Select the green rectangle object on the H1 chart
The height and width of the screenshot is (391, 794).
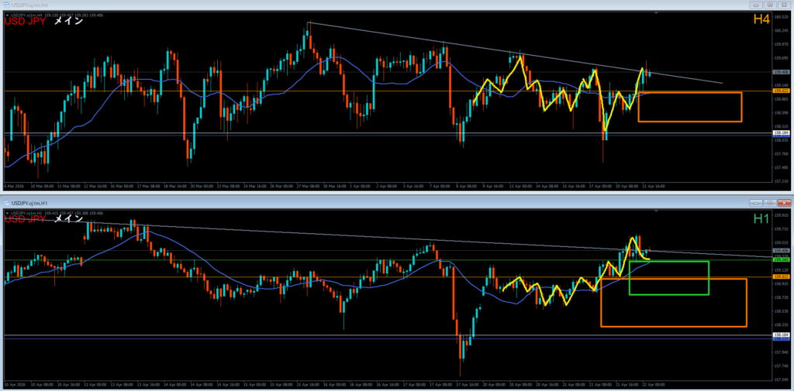[x=668, y=278]
